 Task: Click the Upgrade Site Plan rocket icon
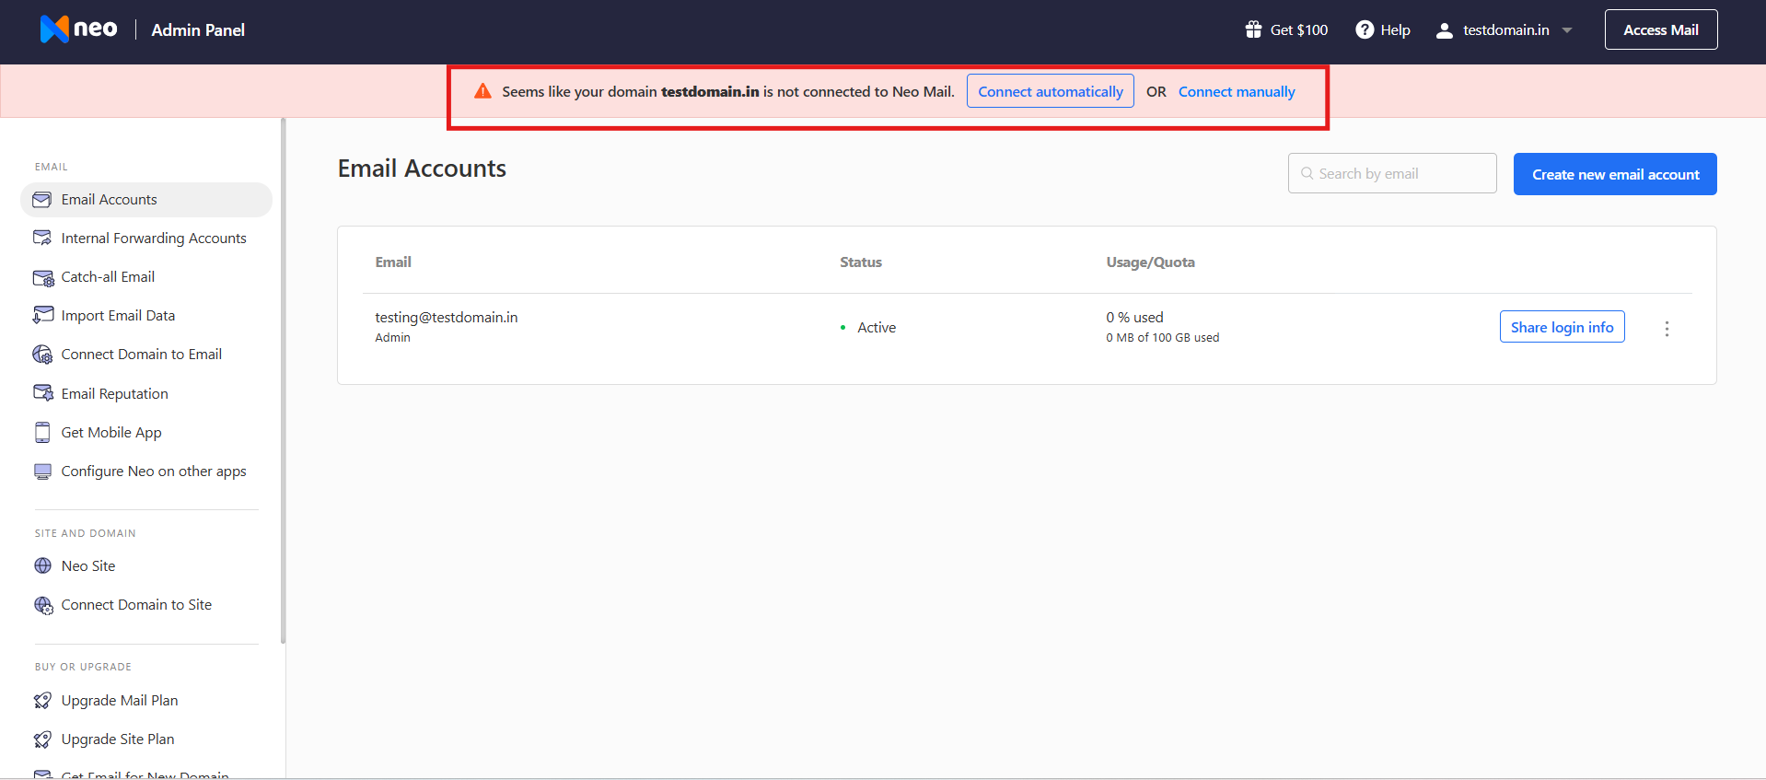(42, 739)
